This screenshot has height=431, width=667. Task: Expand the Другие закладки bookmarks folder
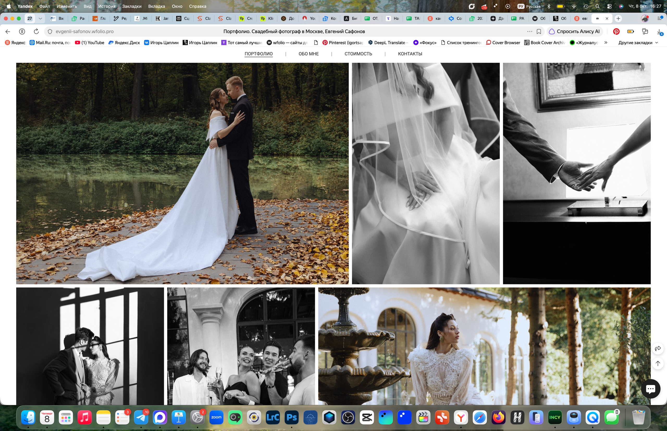click(638, 42)
